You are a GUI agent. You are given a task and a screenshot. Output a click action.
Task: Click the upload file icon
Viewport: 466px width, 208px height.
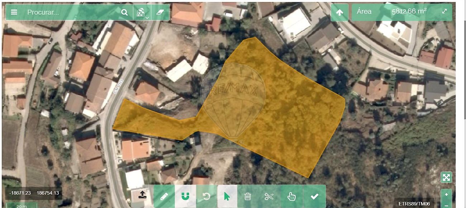pyautogui.click(x=142, y=195)
